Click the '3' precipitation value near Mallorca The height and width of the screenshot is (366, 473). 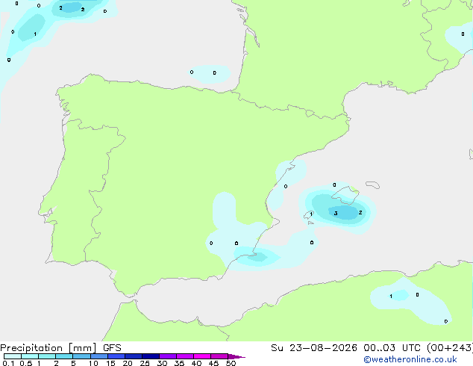coord(336,214)
